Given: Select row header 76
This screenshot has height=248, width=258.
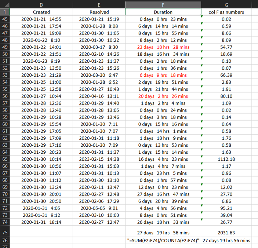Looking at the screenshot, I should point(5,240).
